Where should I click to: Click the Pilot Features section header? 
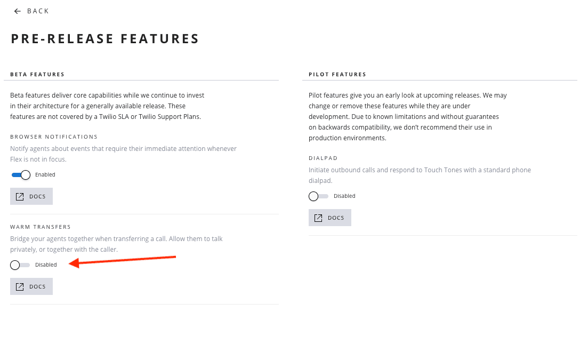click(x=337, y=75)
